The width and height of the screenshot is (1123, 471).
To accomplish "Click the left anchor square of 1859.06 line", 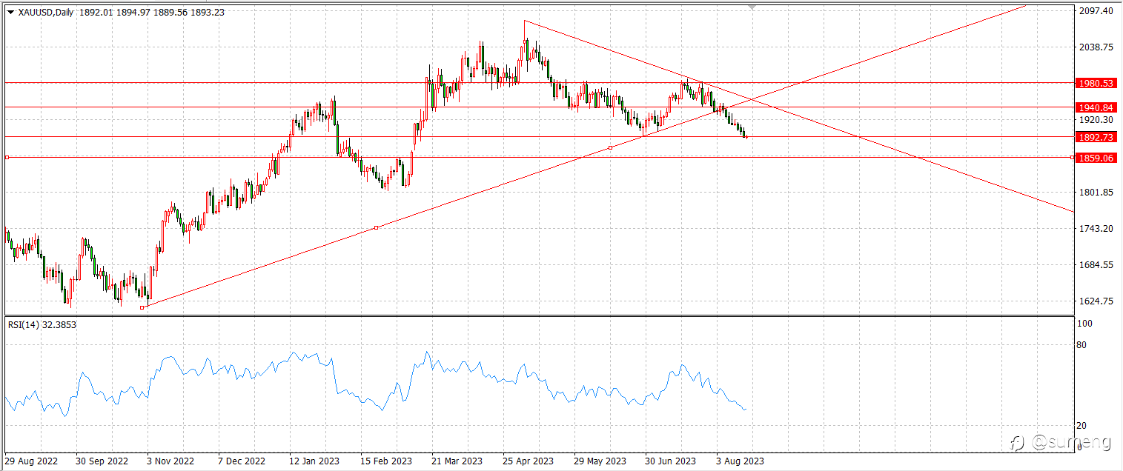I will [7, 157].
